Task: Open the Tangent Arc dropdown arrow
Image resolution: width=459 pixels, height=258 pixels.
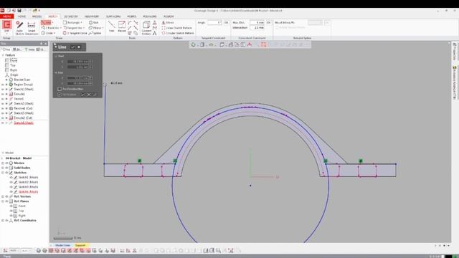Action: coord(84,28)
